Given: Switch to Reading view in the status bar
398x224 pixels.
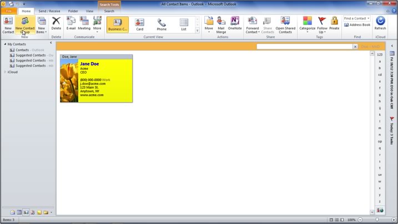Looking at the screenshot, I should [x=342, y=220].
